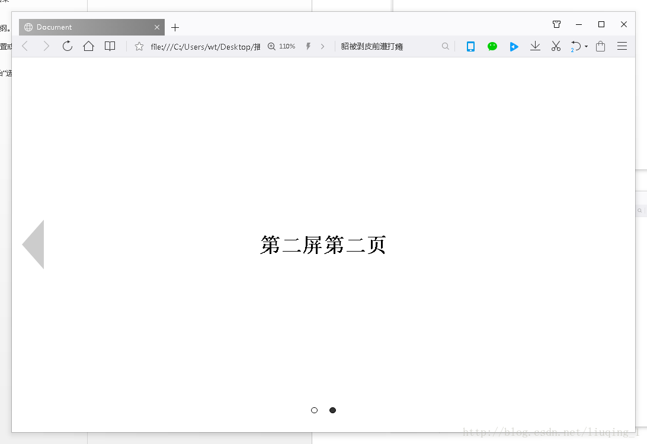647x444 pixels.
Task: Select the second filled pagination dot
Action: point(332,410)
